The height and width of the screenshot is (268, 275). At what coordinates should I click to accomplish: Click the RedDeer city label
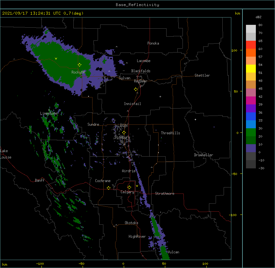[140, 81]
